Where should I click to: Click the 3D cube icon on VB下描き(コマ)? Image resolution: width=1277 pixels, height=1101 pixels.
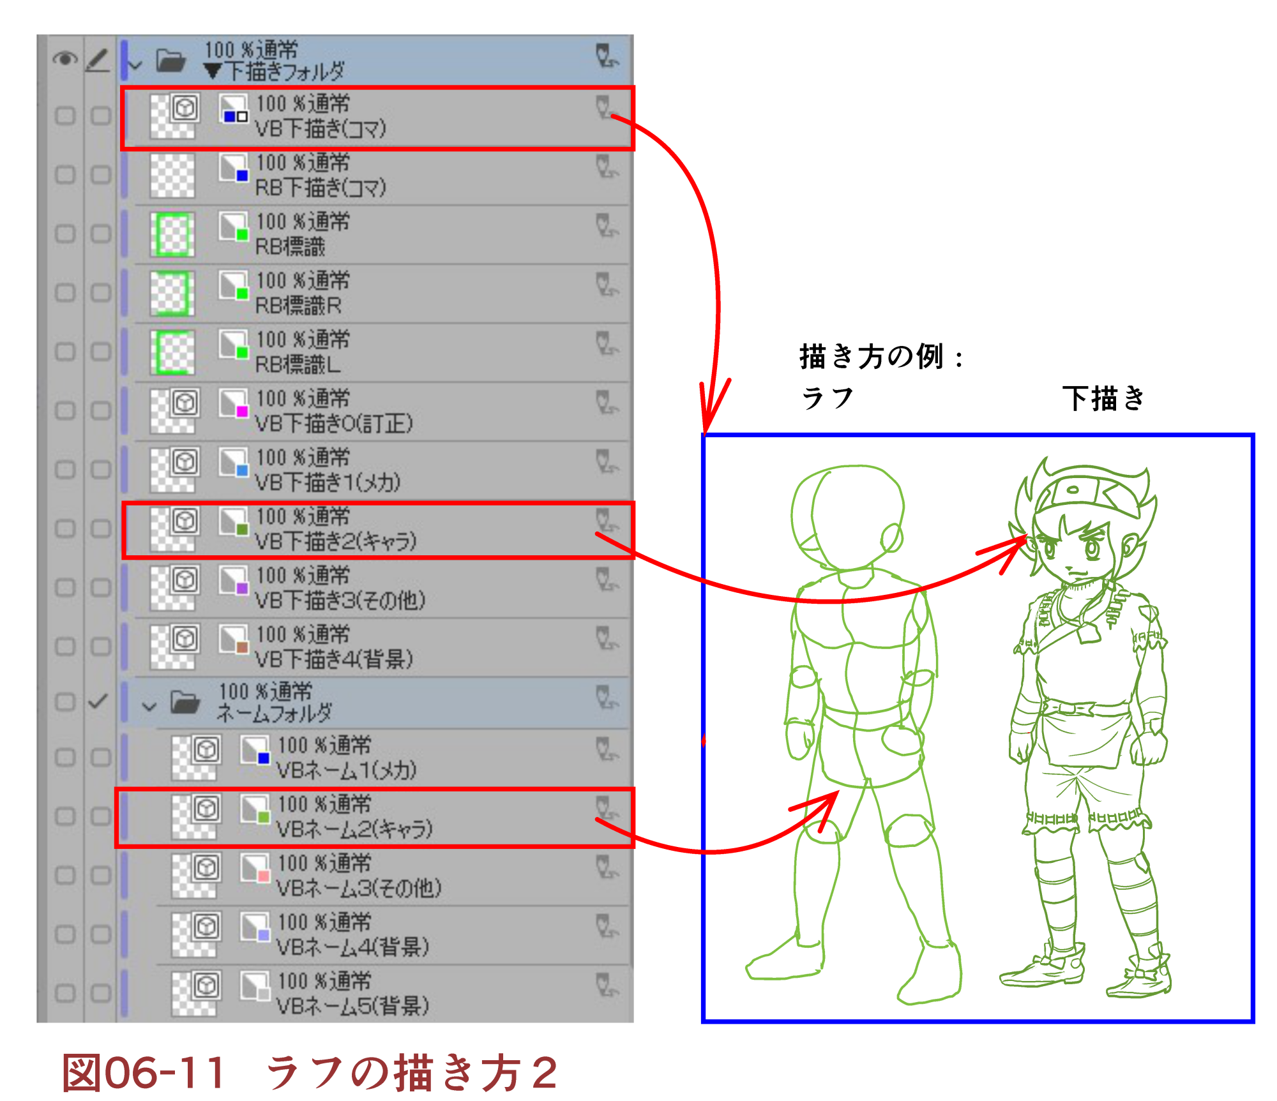pos(185,108)
